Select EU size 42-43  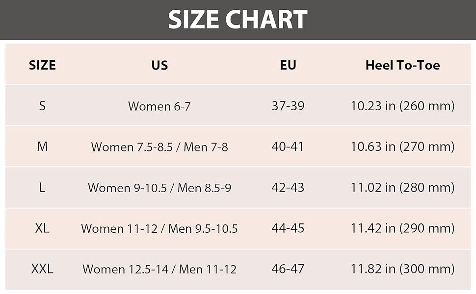coord(288,188)
